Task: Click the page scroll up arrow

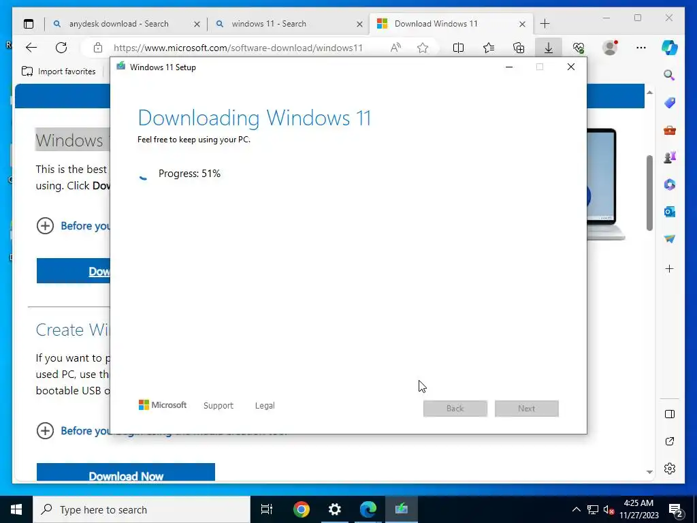Action: click(x=649, y=93)
